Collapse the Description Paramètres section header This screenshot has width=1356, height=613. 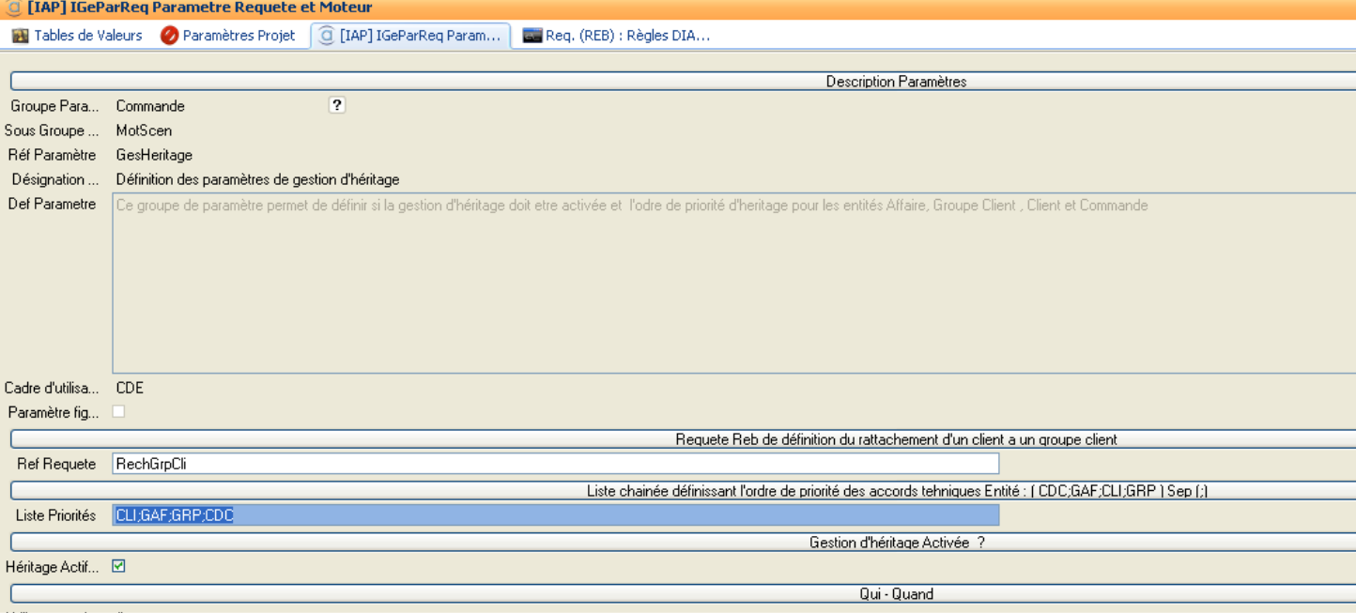[x=895, y=82]
